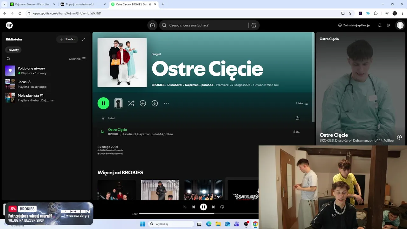This screenshot has width=407, height=229.
Task: Open Chrome three-dot menu
Action: point(403,13)
